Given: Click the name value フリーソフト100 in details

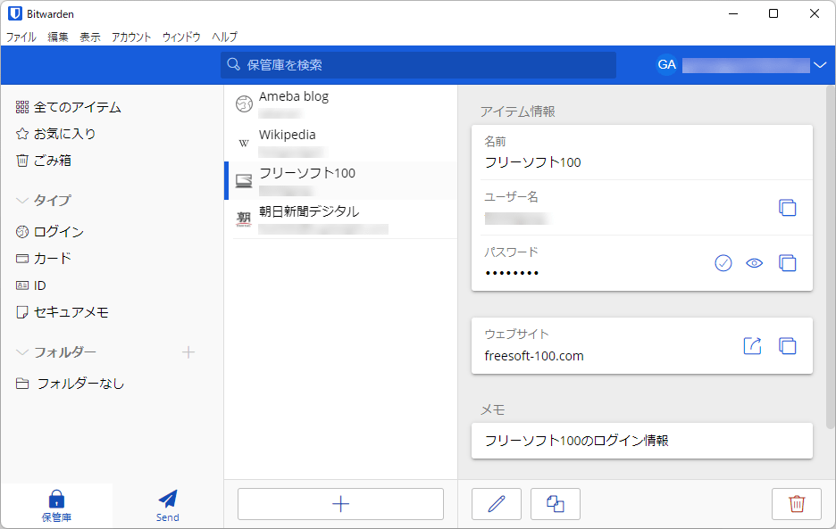Looking at the screenshot, I should pos(532,162).
